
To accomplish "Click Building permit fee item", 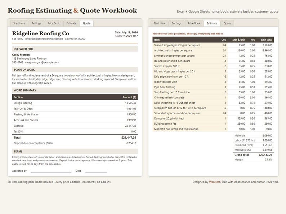I will click(x=165, y=124).
